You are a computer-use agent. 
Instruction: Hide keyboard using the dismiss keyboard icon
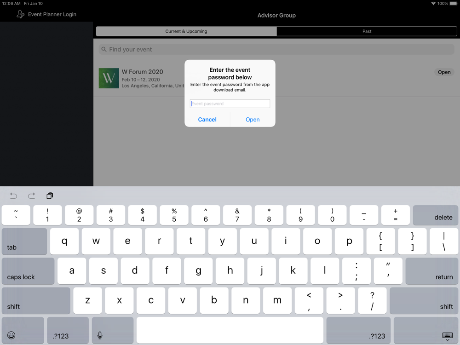[x=447, y=336]
